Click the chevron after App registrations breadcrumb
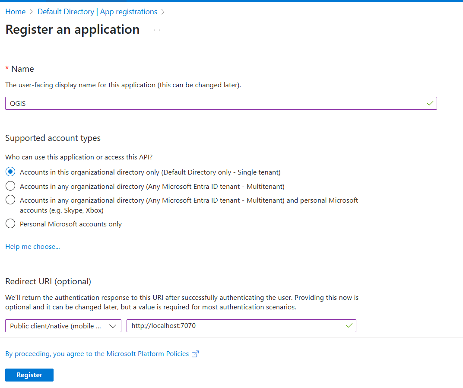463x388 pixels. 163,12
